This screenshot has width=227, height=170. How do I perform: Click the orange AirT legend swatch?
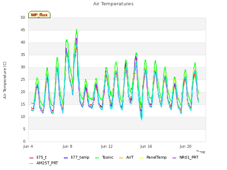click(121, 158)
